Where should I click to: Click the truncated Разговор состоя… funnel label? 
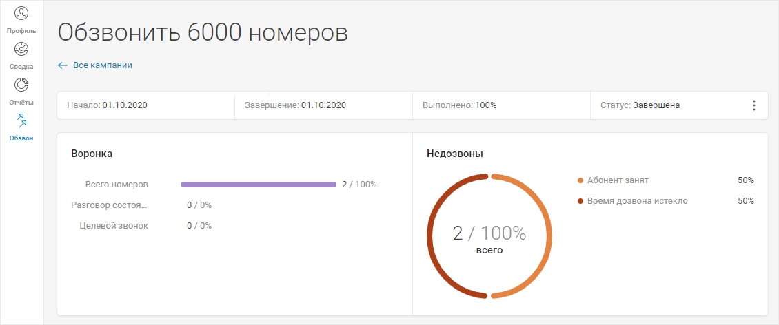point(110,205)
